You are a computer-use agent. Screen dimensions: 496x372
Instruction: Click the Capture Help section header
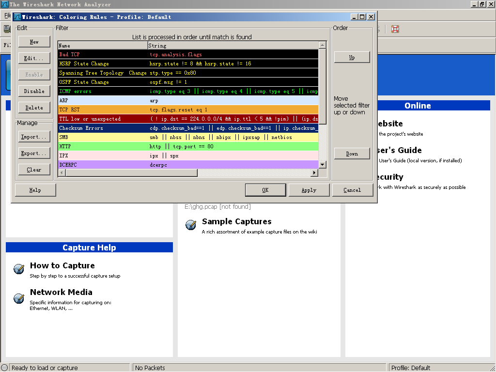(89, 248)
